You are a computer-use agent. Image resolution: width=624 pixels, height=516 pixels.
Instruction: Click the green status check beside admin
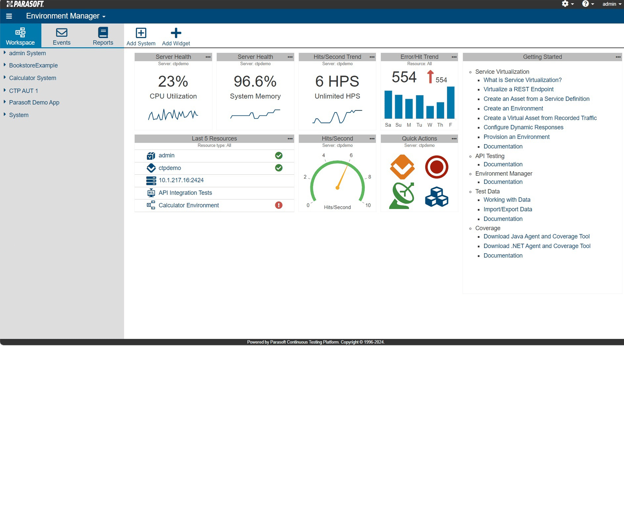278,156
